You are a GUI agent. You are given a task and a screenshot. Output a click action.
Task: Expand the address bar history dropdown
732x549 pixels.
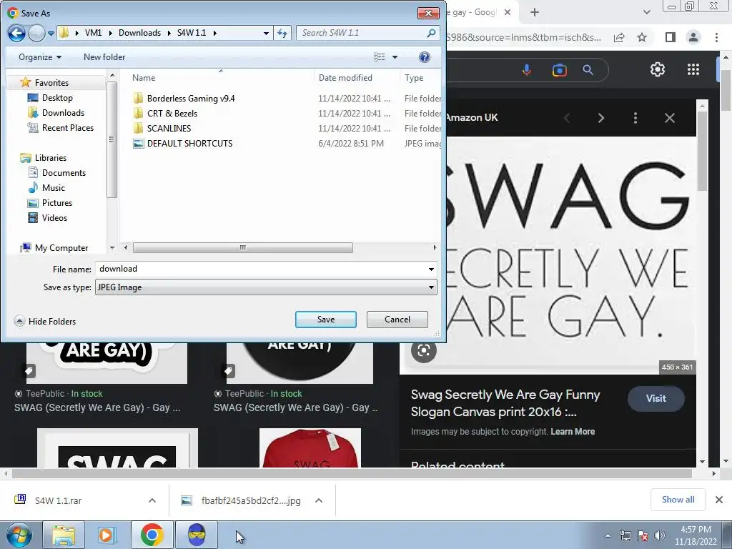266,33
